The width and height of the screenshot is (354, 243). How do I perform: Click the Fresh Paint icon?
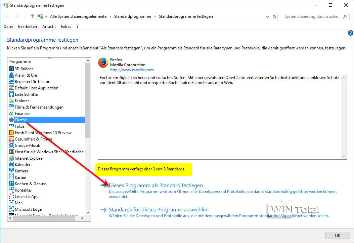(x=11, y=132)
